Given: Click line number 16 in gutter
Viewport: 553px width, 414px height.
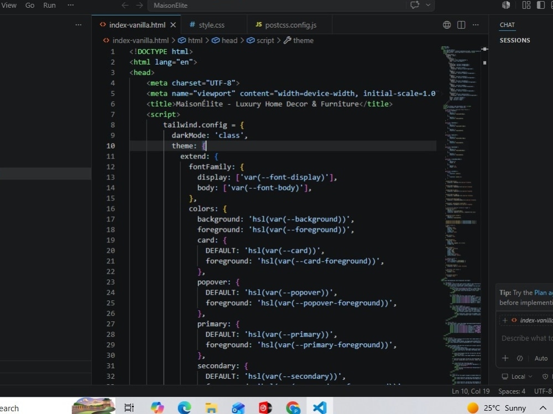Looking at the screenshot, I should click(x=111, y=209).
